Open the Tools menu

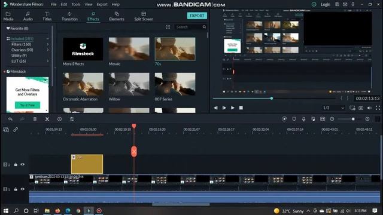[x=76, y=4]
